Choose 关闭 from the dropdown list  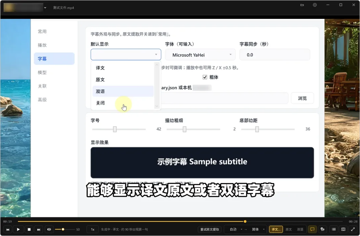123,103
